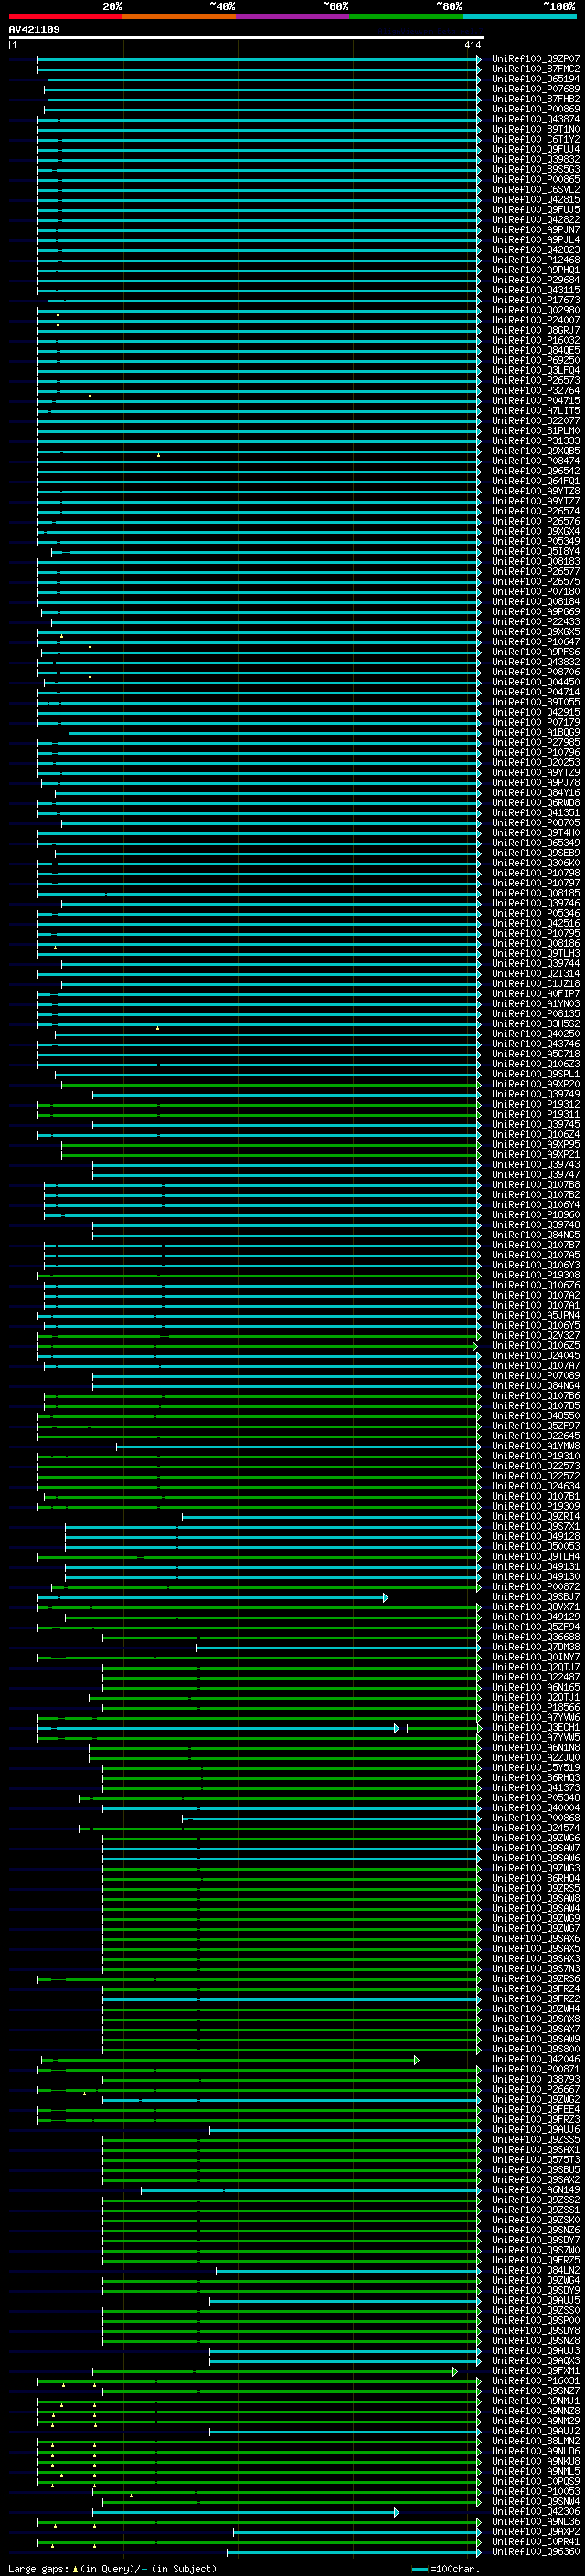The width and height of the screenshot is (585, 2576).
Task: Click the green 80% identity legend segment
Action: [x=405, y=16]
